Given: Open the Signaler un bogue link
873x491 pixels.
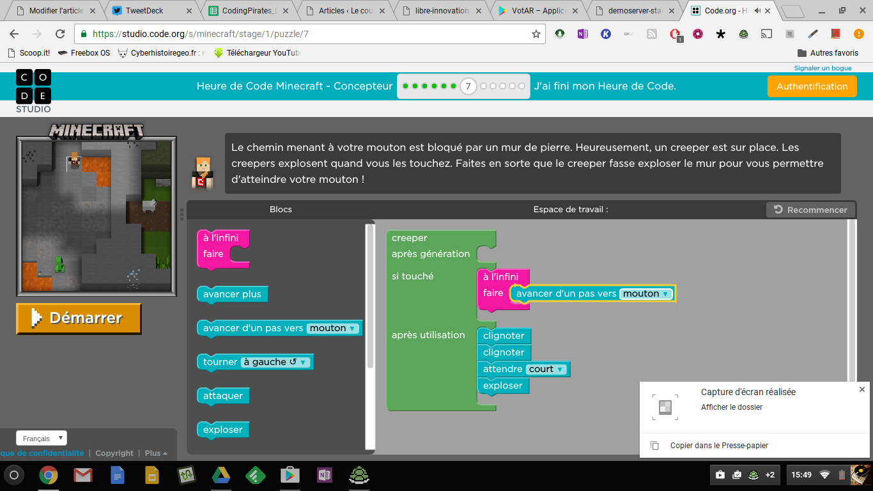Looking at the screenshot, I should click(x=823, y=68).
